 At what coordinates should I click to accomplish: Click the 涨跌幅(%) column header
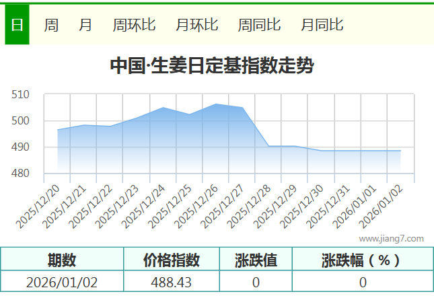click(362, 260)
